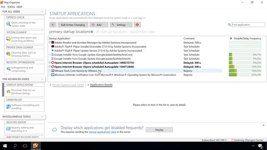Viewport: 267px width, 150px height.
Task: Collapse the For All Users section
Action: coord(42,12)
